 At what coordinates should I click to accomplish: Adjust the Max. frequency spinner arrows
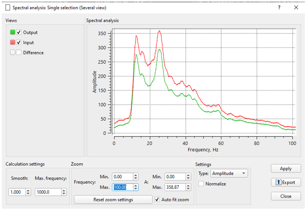pyautogui.click(x=64, y=192)
